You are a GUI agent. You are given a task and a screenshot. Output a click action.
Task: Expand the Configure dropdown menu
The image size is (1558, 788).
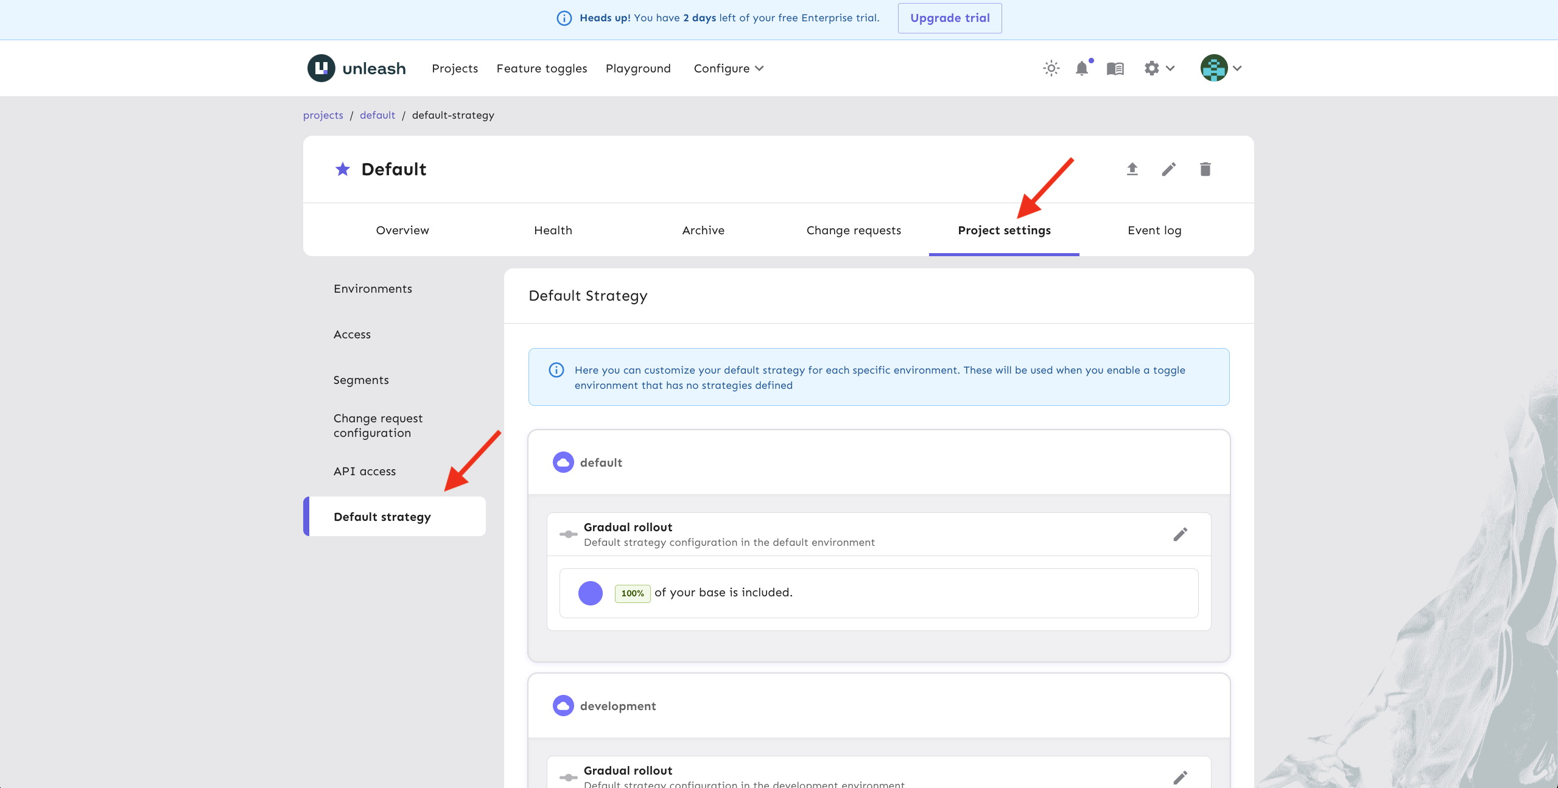coord(728,68)
